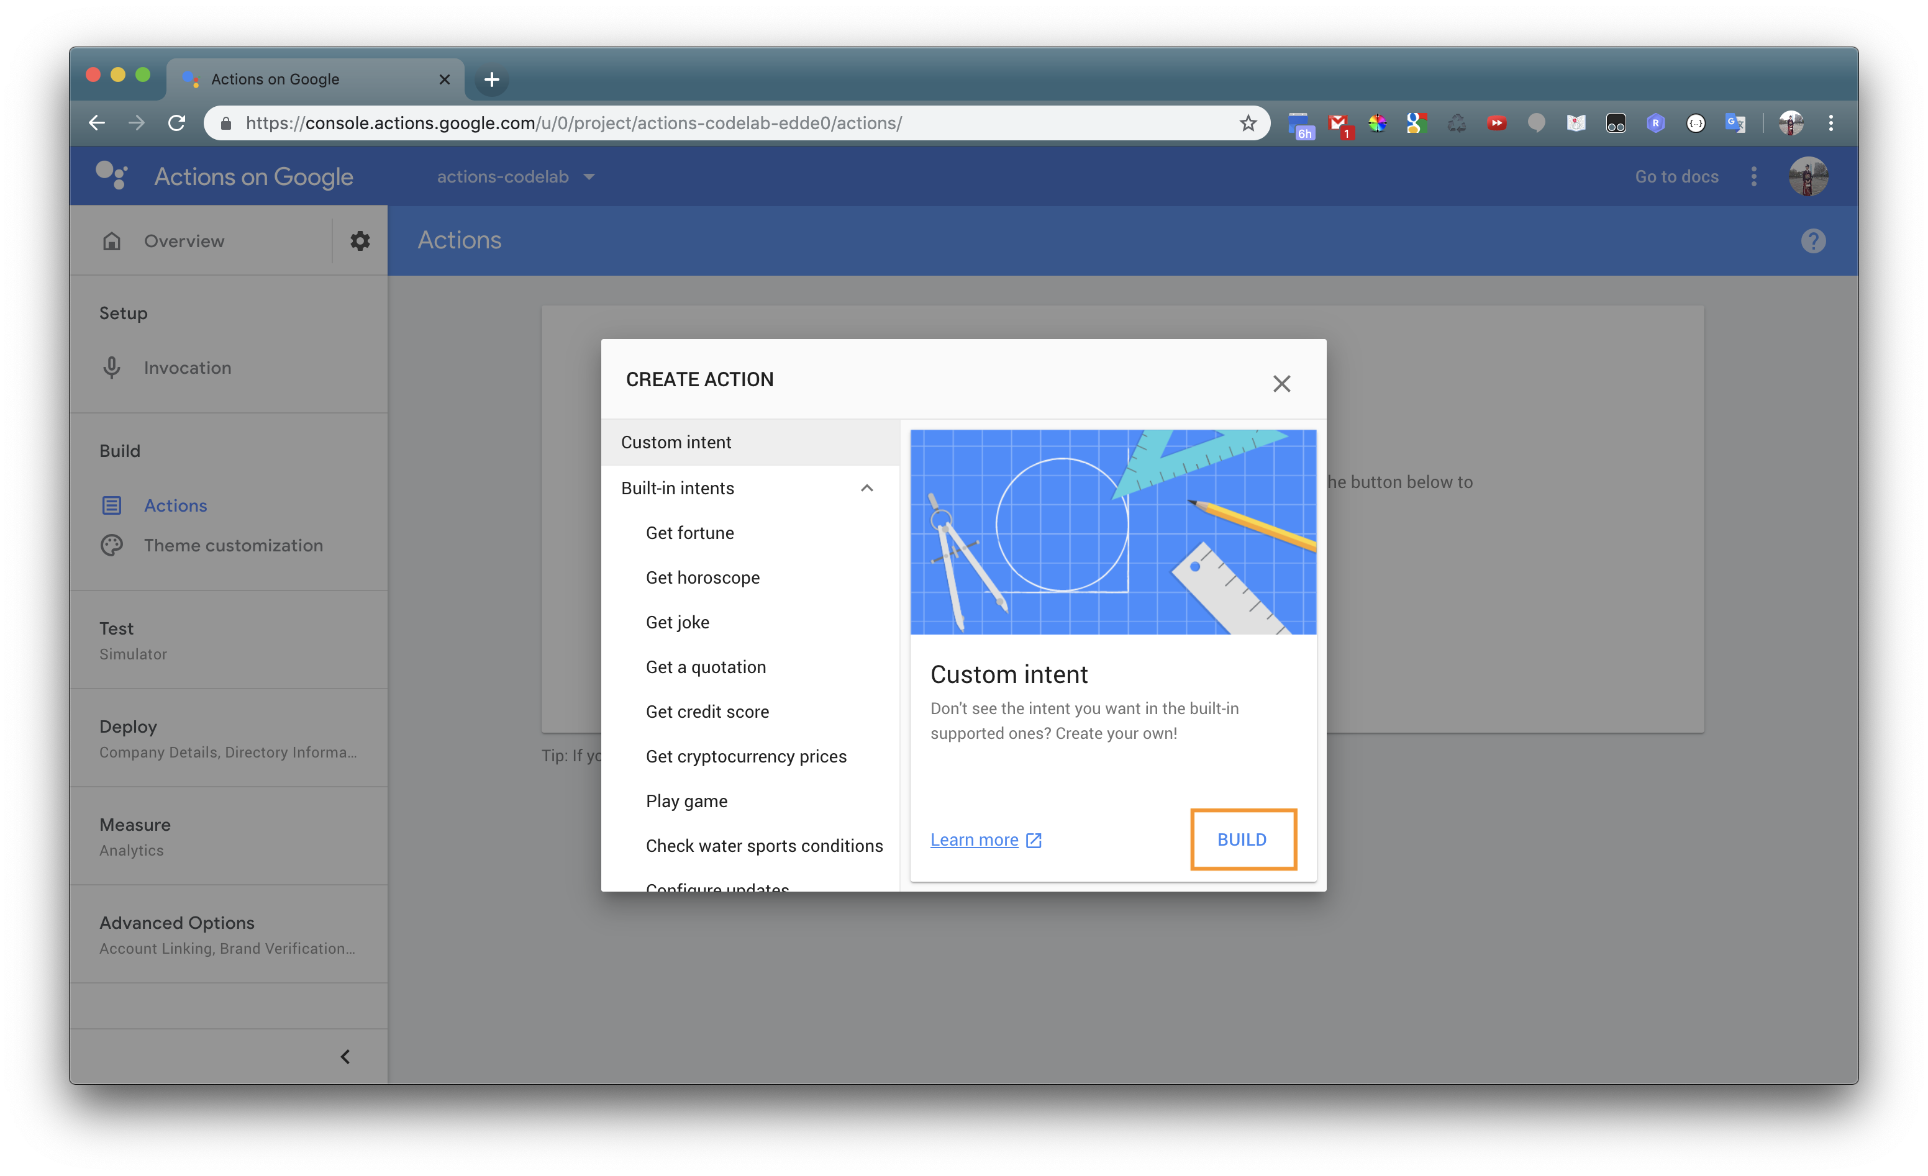Click the Go to docs link
The image size is (1928, 1176).
tap(1676, 177)
